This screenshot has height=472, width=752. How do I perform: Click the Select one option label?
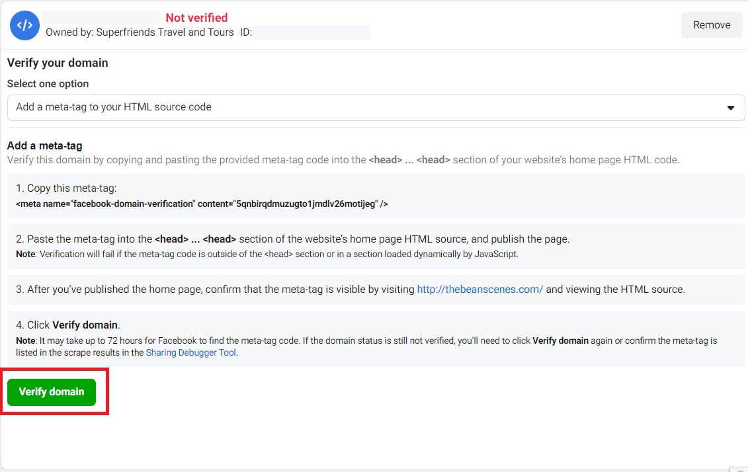point(48,84)
